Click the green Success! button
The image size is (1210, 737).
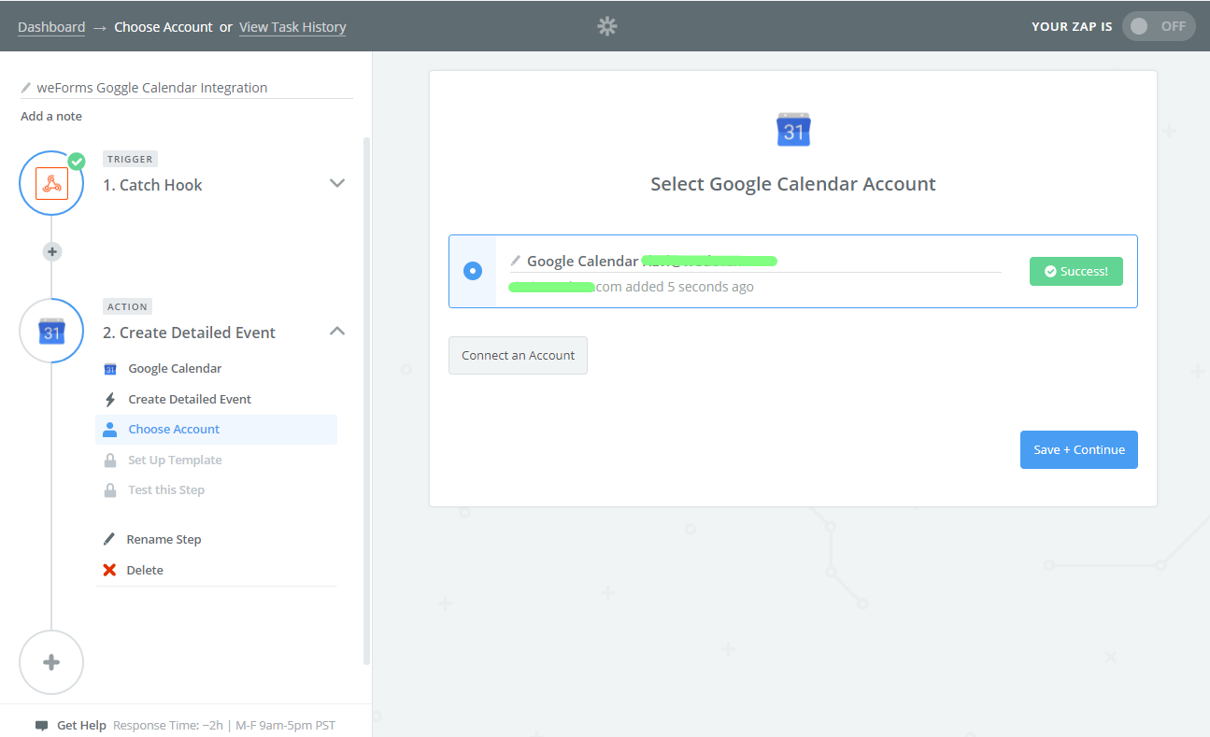(1075, 271)
